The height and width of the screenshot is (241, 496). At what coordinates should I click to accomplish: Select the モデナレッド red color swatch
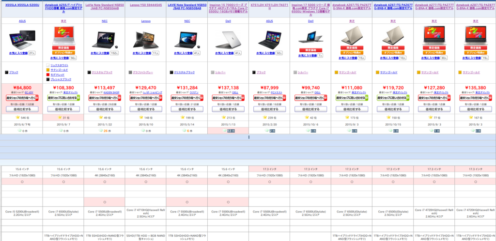[x=48, y=75]
